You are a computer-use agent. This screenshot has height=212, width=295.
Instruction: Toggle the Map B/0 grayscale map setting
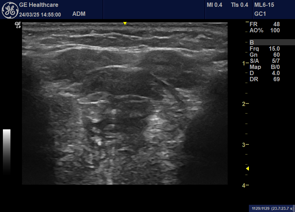[264, 67]
